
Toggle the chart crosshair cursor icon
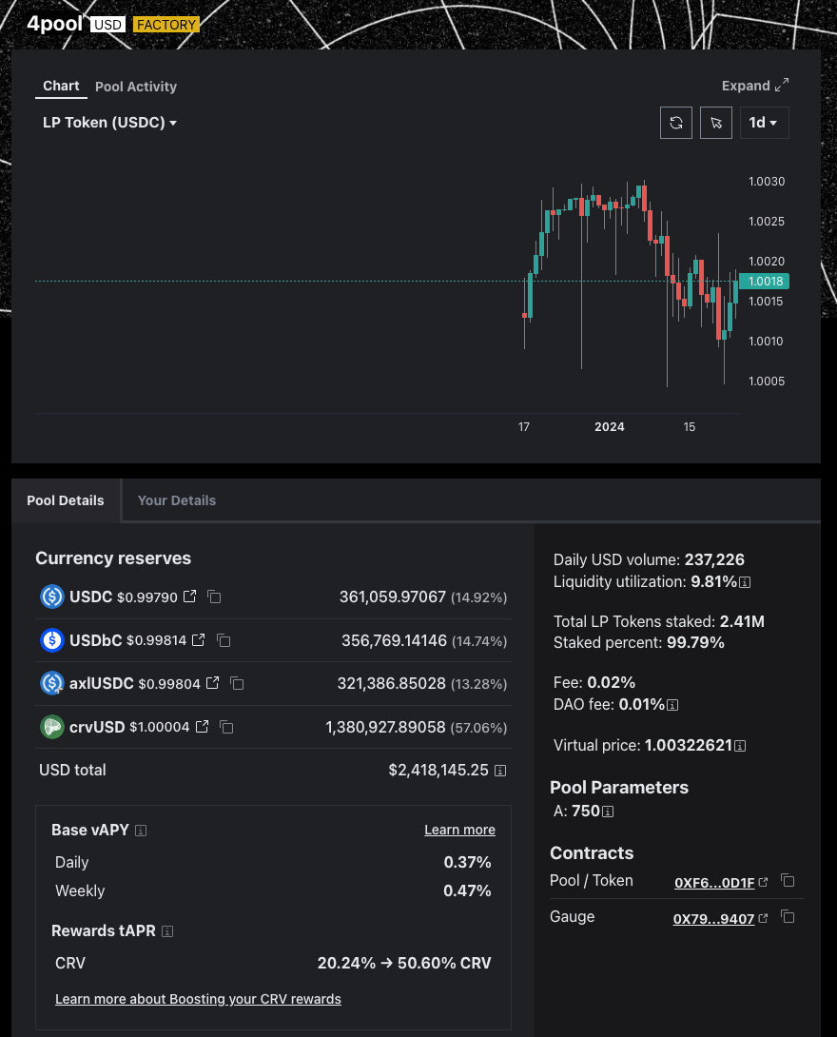716,123
